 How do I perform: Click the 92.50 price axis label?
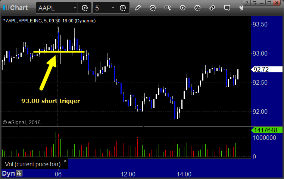(x=260, y=82)
